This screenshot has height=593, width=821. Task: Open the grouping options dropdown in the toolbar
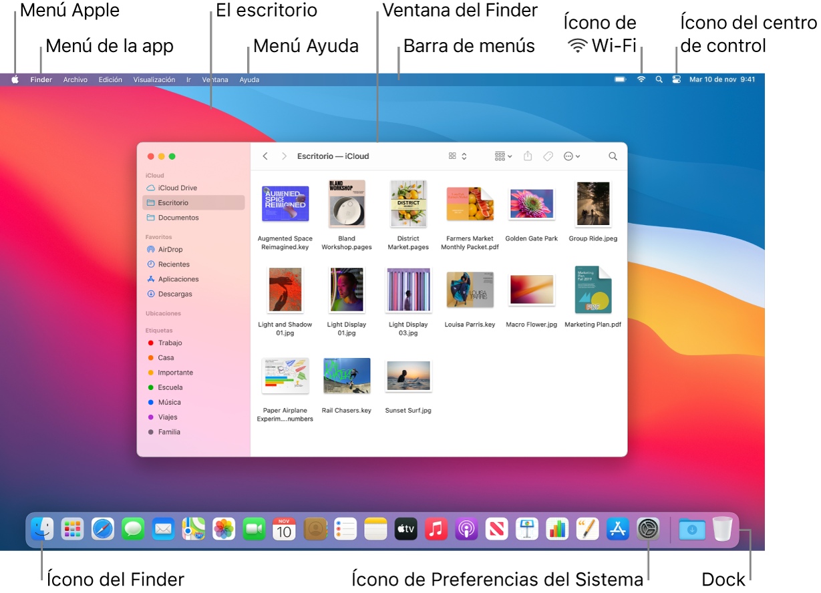tap(502, 156)
